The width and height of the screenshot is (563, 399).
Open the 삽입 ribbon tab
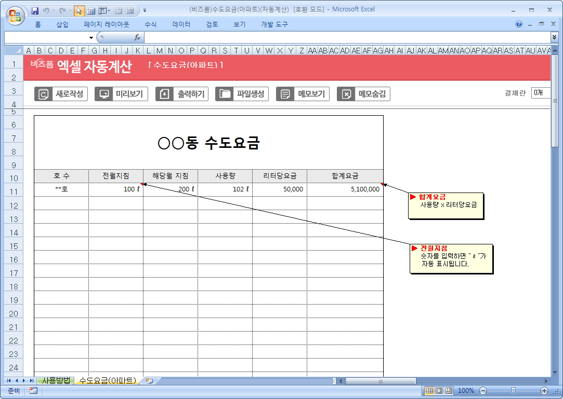click(62, 24)
